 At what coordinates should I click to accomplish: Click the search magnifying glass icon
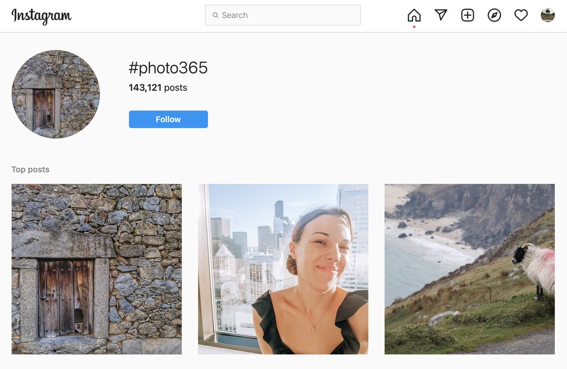(x=215, y=15)
